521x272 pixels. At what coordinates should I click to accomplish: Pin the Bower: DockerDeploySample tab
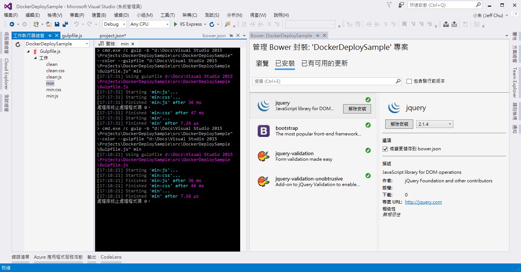tap(317, 35)
